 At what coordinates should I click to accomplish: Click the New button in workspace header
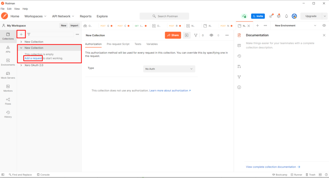[64, 26]
